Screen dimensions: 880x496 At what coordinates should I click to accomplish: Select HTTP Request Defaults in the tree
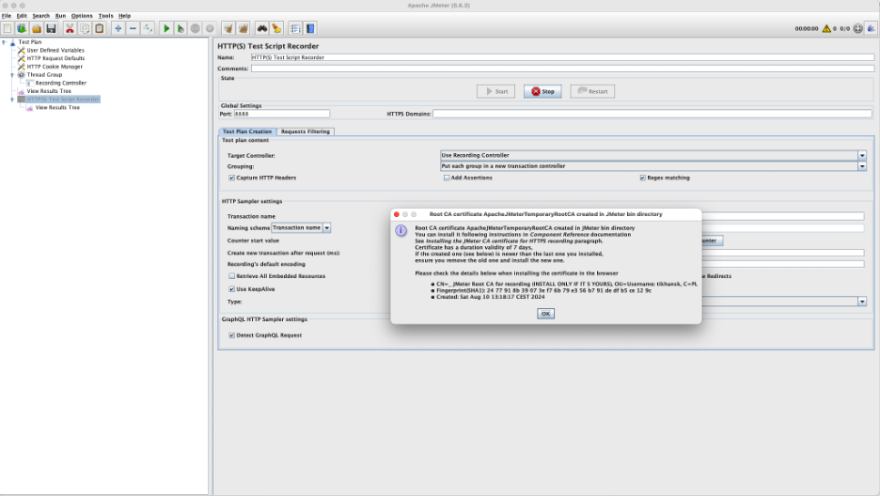pyautogui.click(x=55, y=58)
